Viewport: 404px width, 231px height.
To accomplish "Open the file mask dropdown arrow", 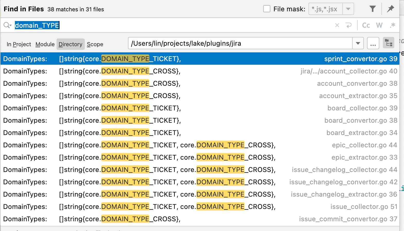I will click(348, 9).
